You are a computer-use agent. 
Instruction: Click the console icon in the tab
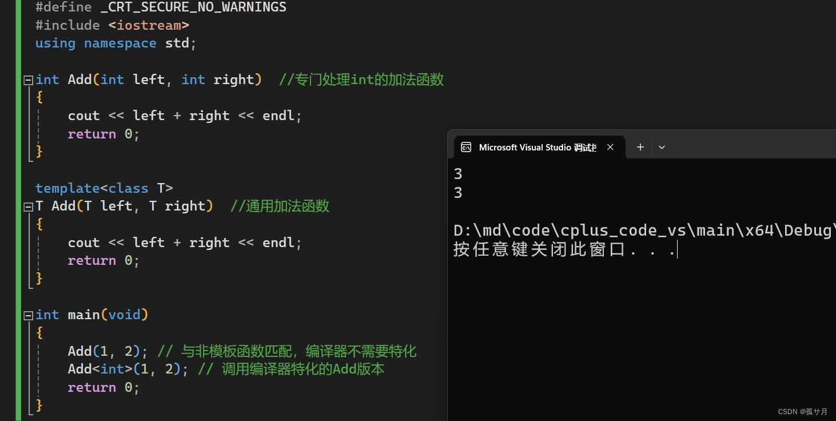pyautogui.click(x=466, y=147)
